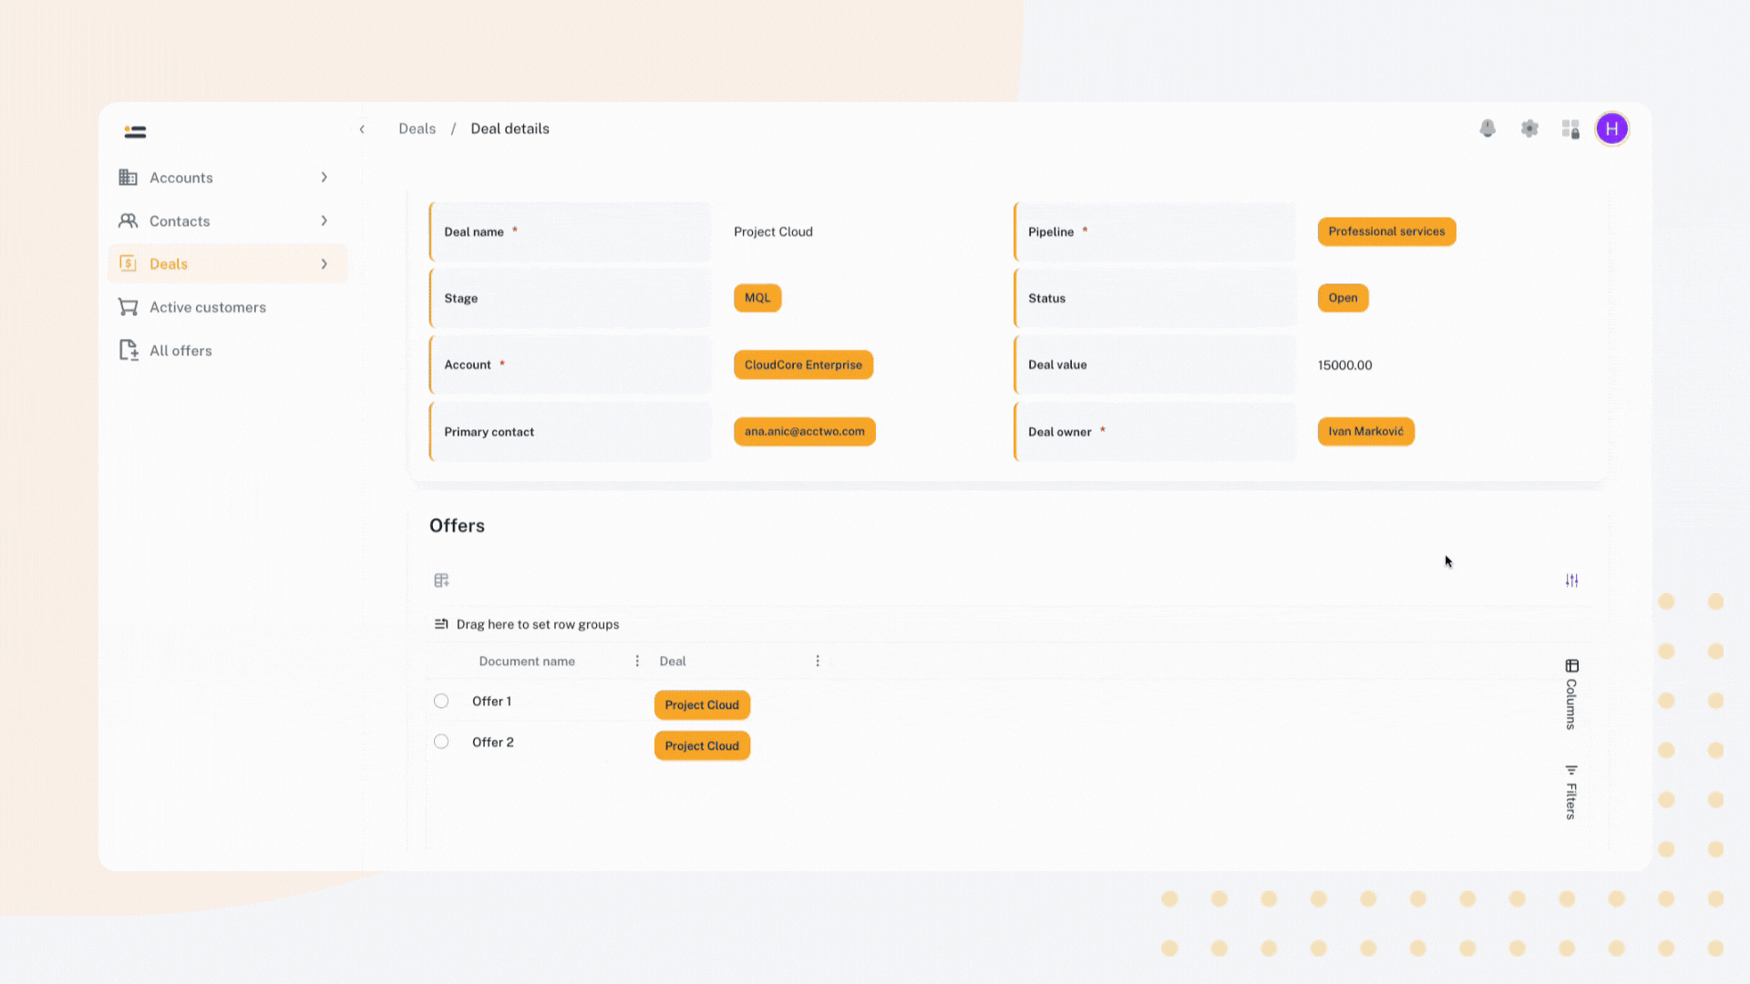This screenshot has height=984, width=1750.
Task: Open the Document name column menu
Action: click(637, 661)
